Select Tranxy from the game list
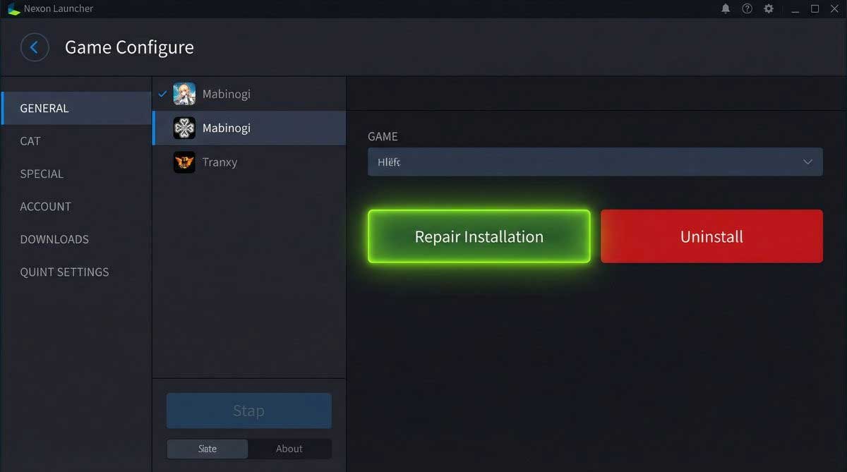The height and width of the screenshot is (472, 847). (x=219, y=162)
